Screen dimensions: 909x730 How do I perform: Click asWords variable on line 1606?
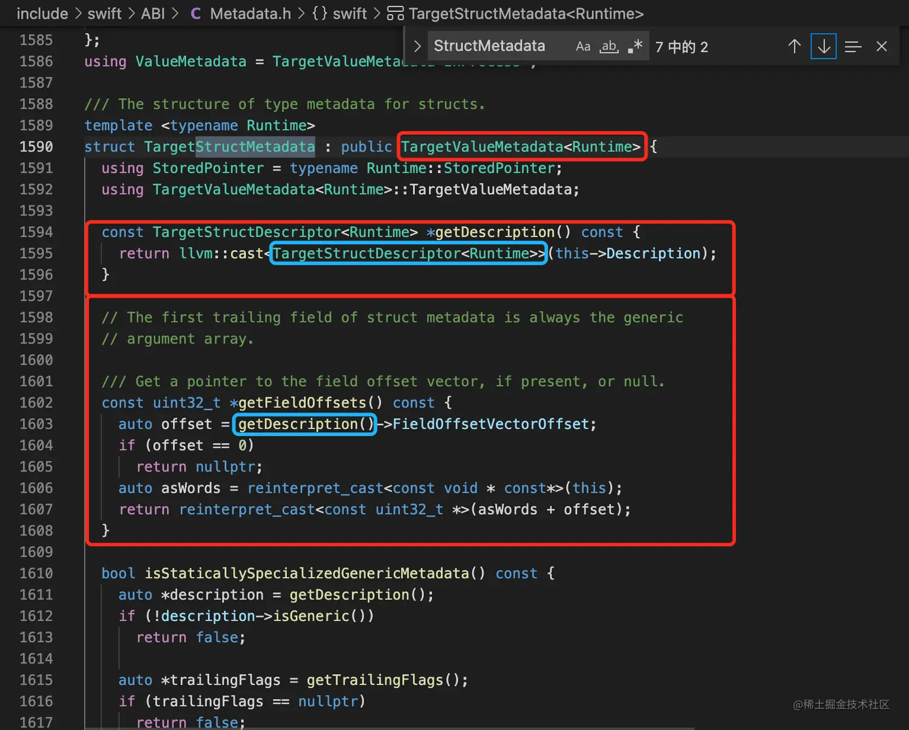[191, 488]
